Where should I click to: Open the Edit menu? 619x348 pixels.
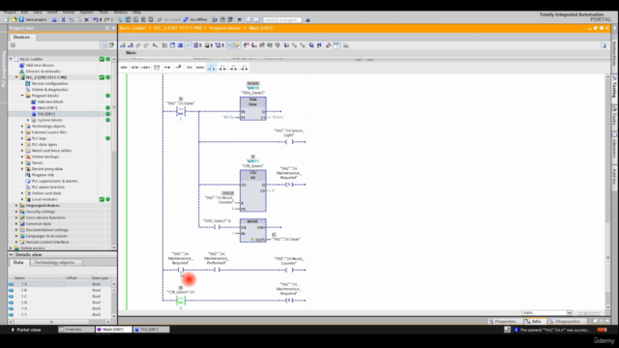point(24,13)
